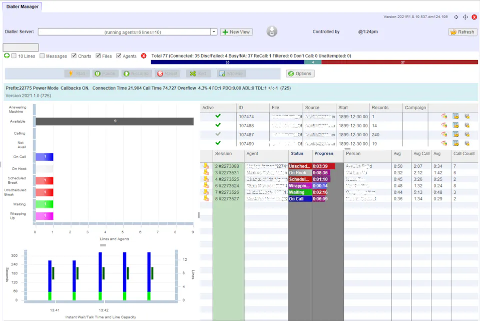
Task: Click the padlock control icon
Action: (x=272, y=32)
